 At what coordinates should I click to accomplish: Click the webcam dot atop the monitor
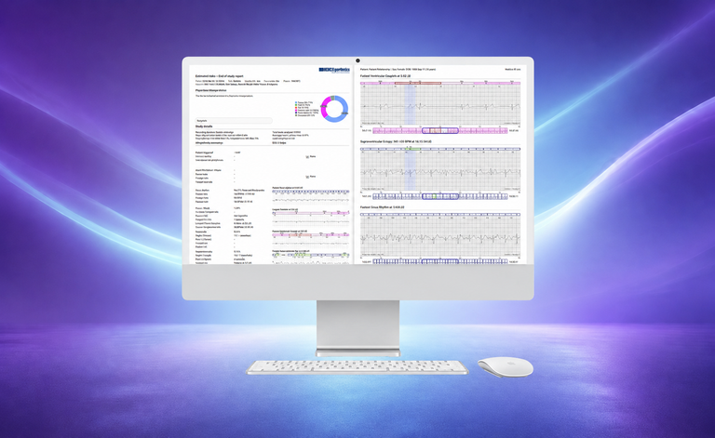pos(357,60)
